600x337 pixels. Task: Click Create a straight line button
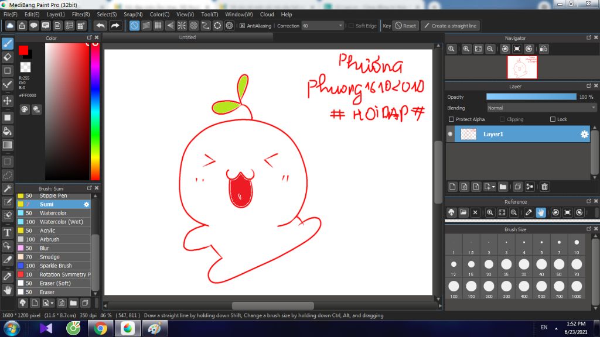coord(451,26)
